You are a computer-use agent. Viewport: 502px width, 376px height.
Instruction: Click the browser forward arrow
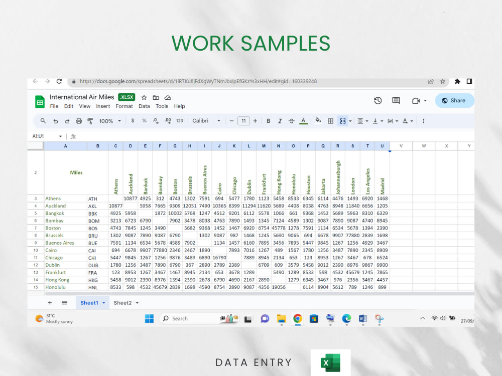(x=47, y=81)
